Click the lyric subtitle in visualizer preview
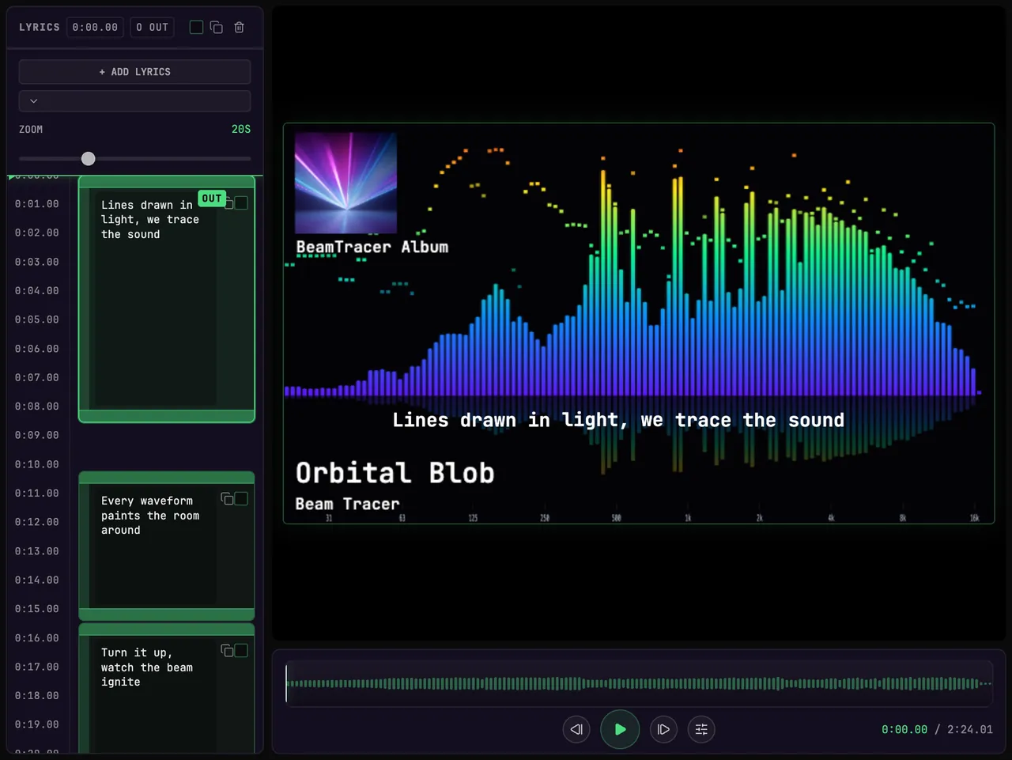Viewport: 1012px width, 760px height. (618, 420)
